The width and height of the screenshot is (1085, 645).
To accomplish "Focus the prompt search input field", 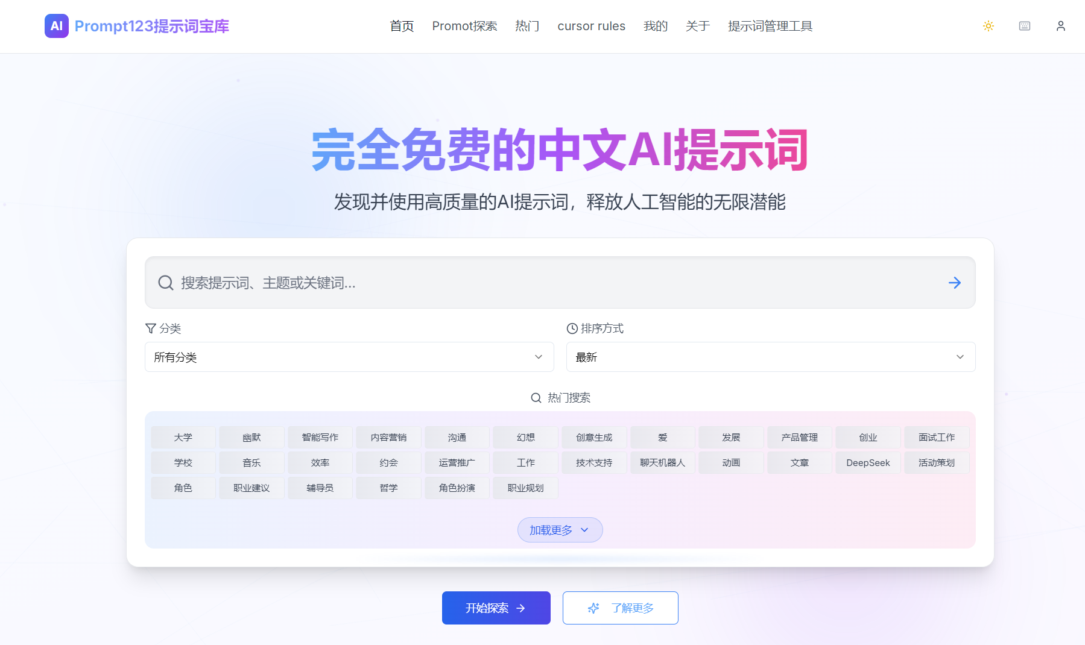I will (x=555, y=283).
